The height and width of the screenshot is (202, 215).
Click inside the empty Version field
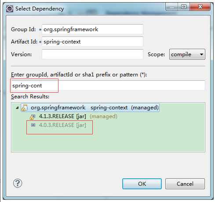(x=92, y=54)
